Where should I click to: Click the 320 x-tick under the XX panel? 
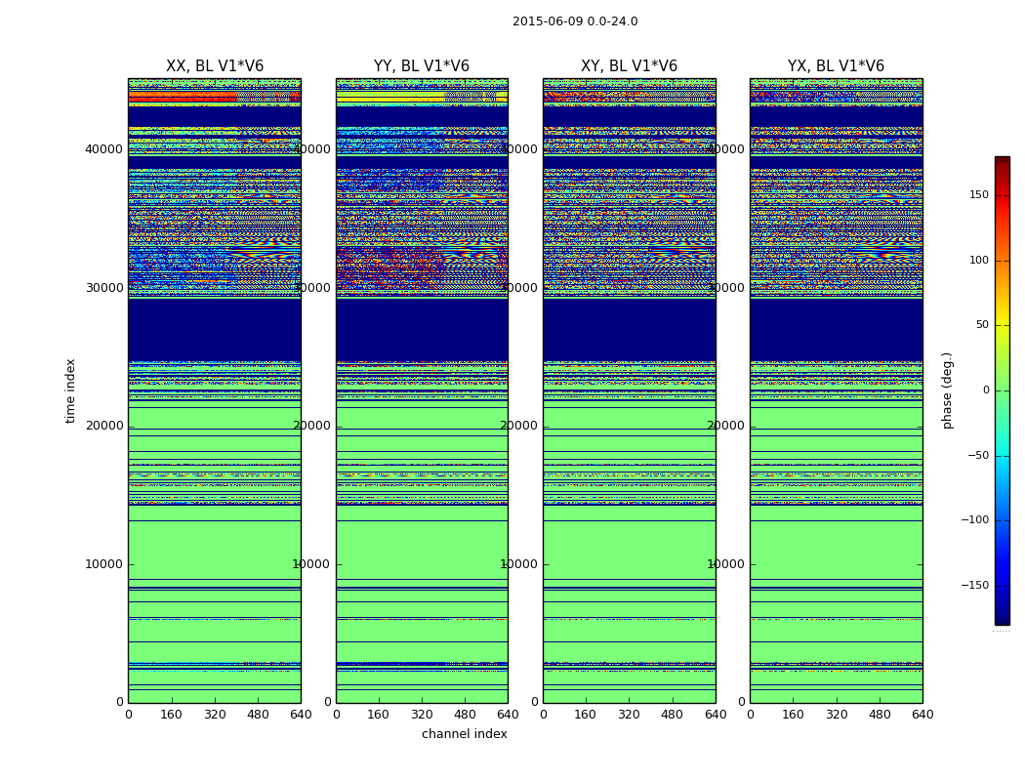click(214, 715)
